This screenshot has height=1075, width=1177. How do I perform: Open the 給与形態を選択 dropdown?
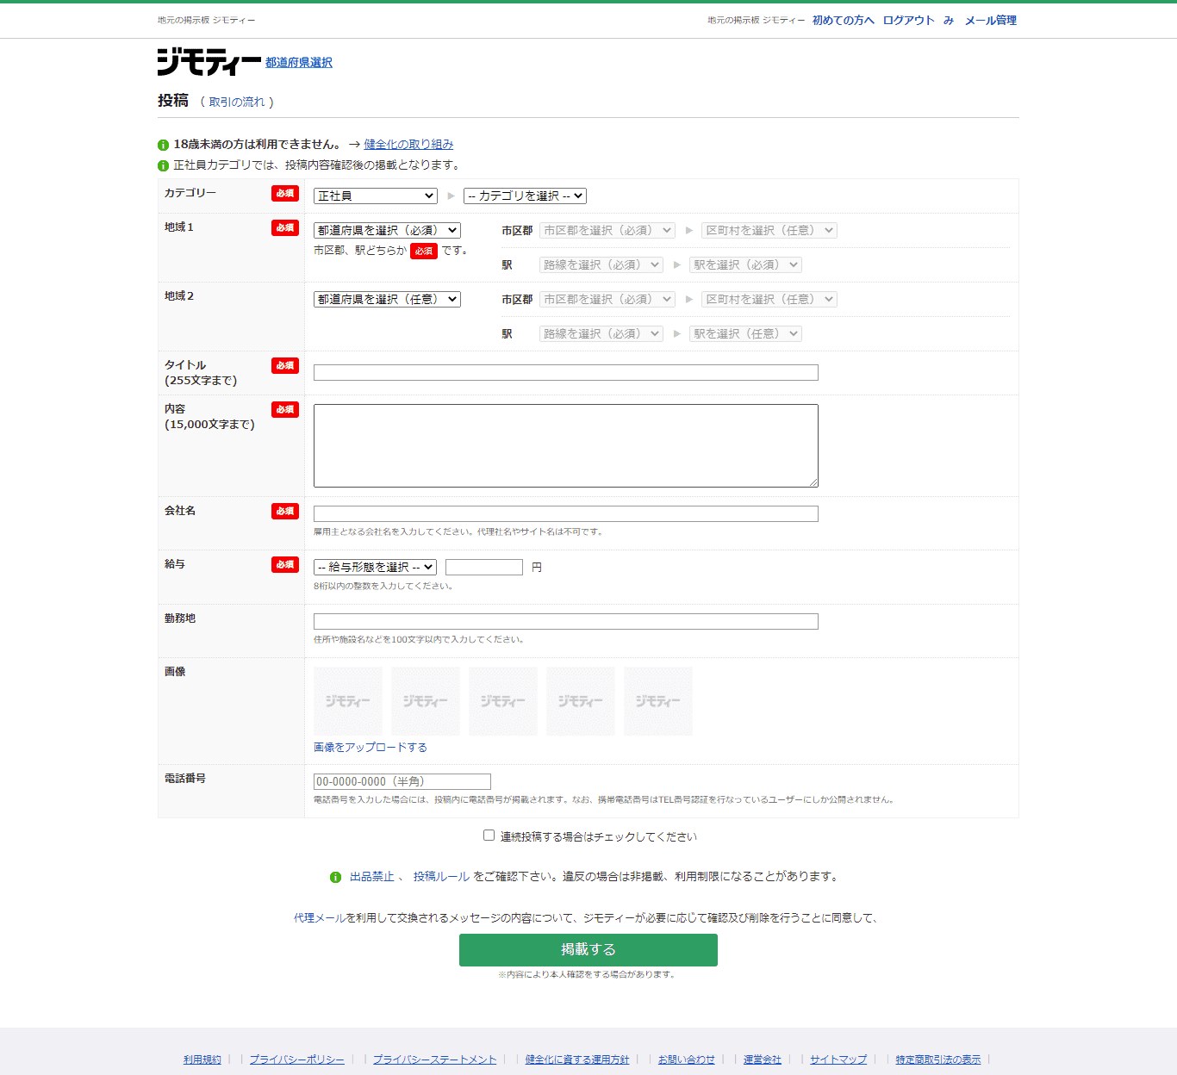[x=376, y=568]
